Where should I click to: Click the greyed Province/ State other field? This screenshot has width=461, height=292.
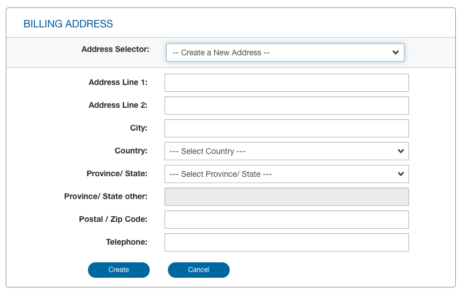click(286, 197)
